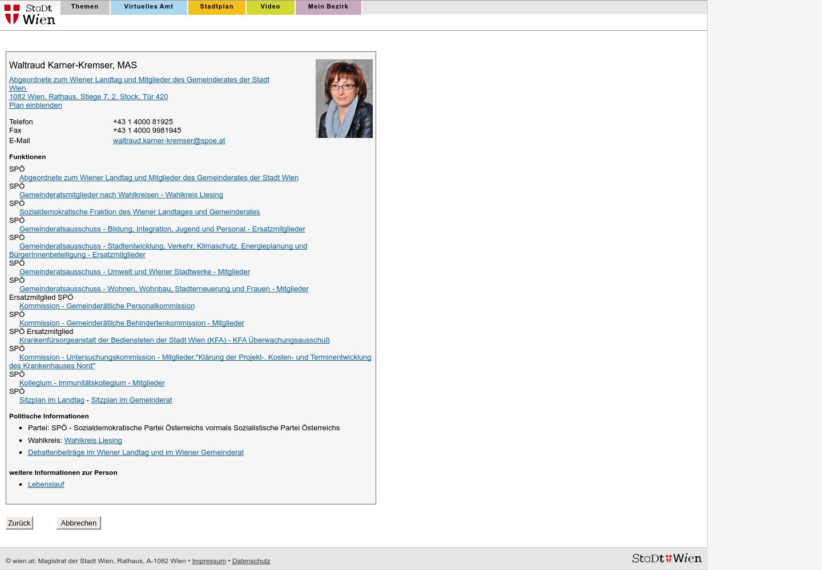Open Gemeinderatsmitglieder nach Wahlkreisen - Wahlkreis Liesing
Screen dimensions: 822x570
click(x=121, y=195)
